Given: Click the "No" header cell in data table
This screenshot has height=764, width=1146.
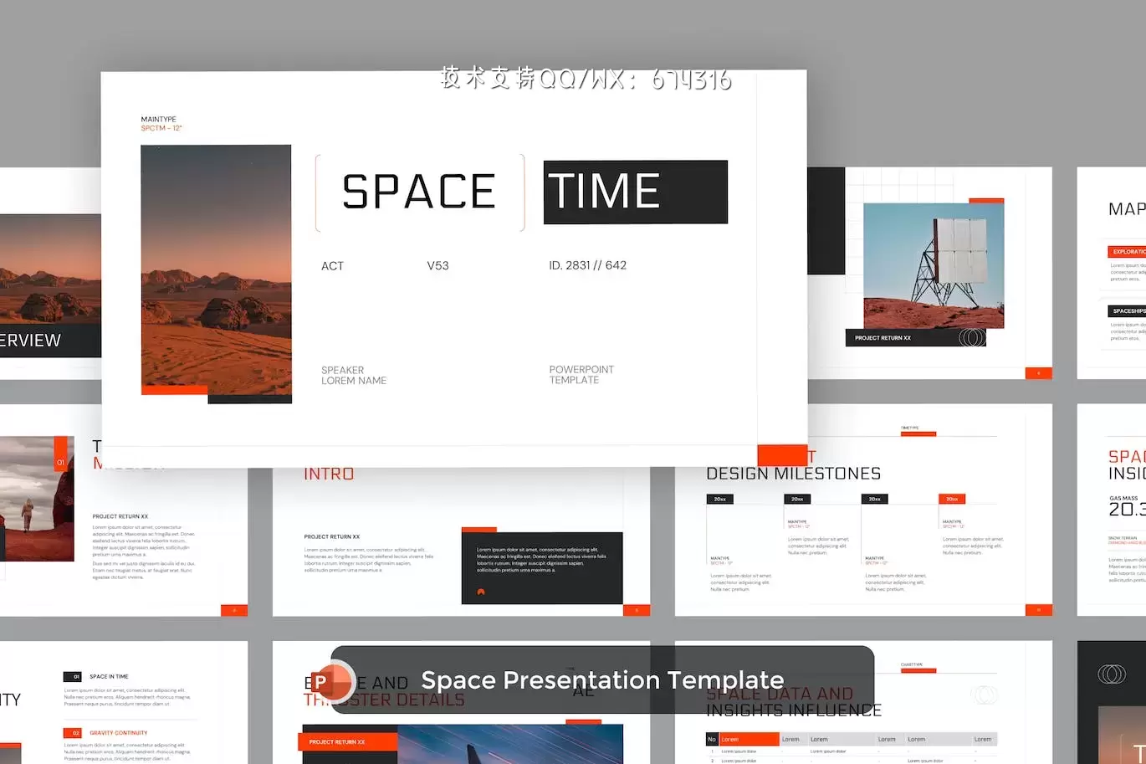Looking at the screenshot, I should (712, 740).
